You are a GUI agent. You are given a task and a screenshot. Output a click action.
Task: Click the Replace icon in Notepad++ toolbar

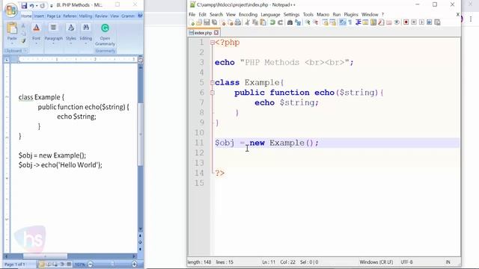[x=298, y=22]
